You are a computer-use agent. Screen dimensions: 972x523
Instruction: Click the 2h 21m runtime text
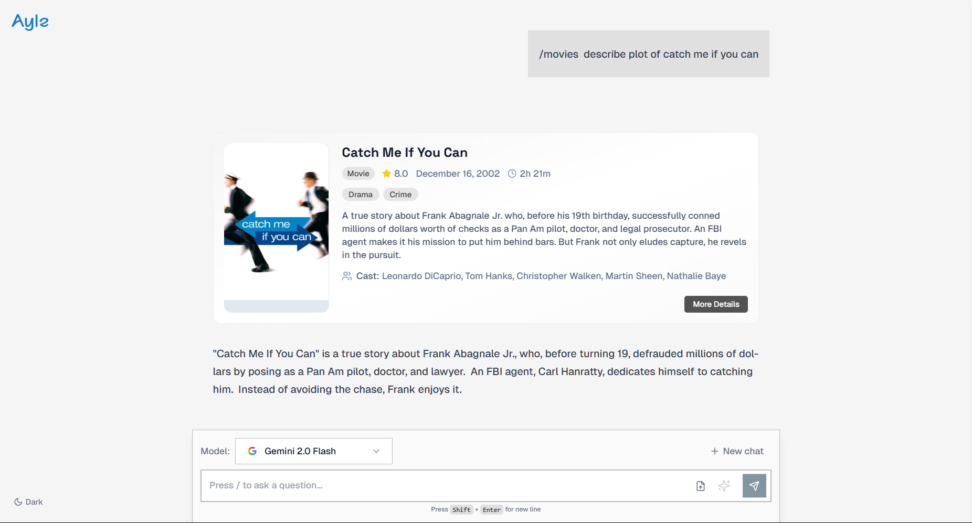pos(535,174)
